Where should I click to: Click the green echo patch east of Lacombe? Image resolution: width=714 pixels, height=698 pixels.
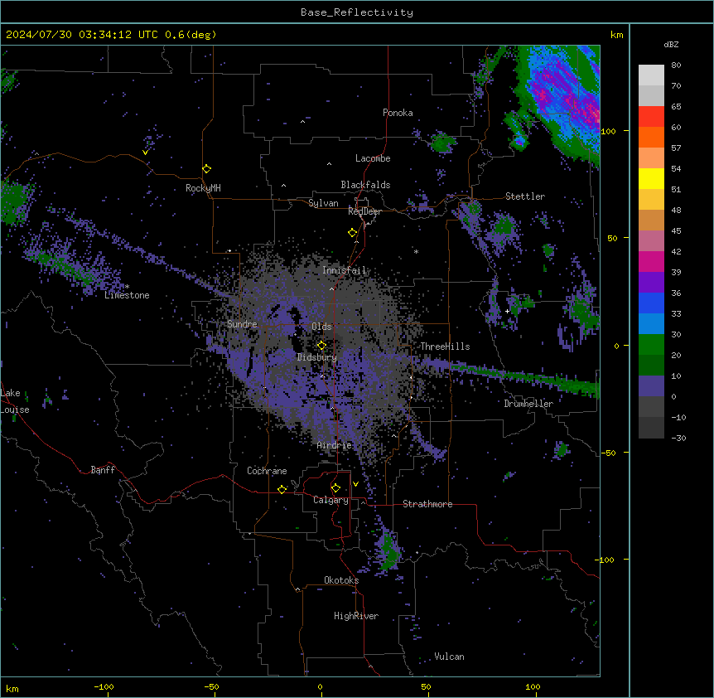pyautogui.click(x=442, y=143)
